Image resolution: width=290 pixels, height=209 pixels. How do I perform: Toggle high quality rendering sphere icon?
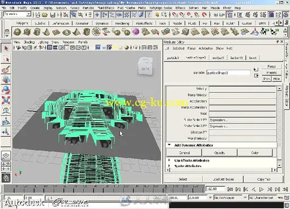point(127,48)
